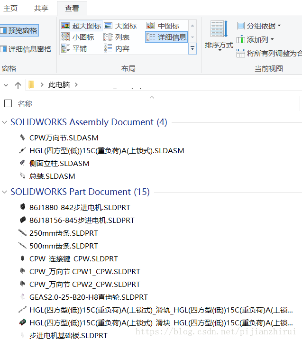Viewport: 302px width, 341px height.
Task: Choose 详细信息 layout
Action: click(x=166, y=37)
